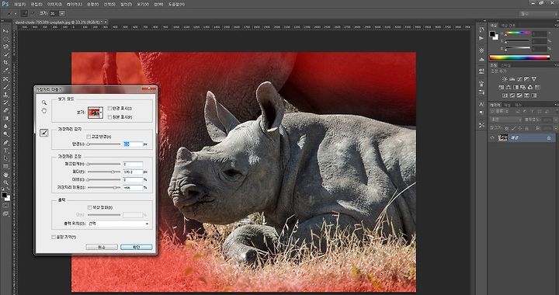Select the Brush tool in the toolbox

point(5,87)
